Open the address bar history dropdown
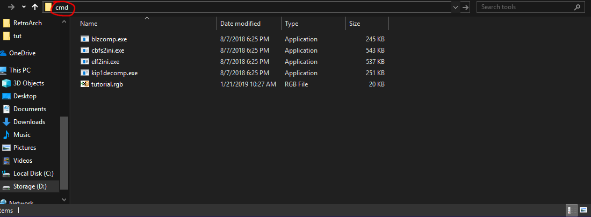The width and height of the screenshot is (591, 217). pos(455,7)
